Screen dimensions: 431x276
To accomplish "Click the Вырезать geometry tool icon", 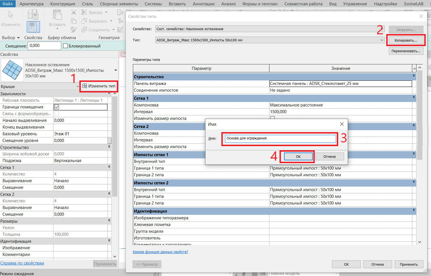I will point(84,21).
